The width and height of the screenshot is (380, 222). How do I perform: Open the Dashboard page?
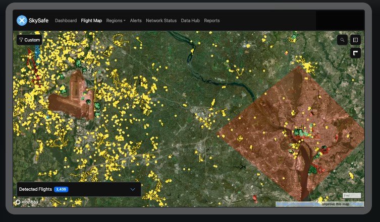click(66, 21)
